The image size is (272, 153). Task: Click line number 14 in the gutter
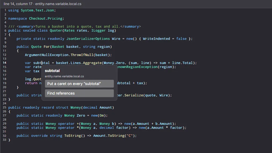[x=5, y=63]
